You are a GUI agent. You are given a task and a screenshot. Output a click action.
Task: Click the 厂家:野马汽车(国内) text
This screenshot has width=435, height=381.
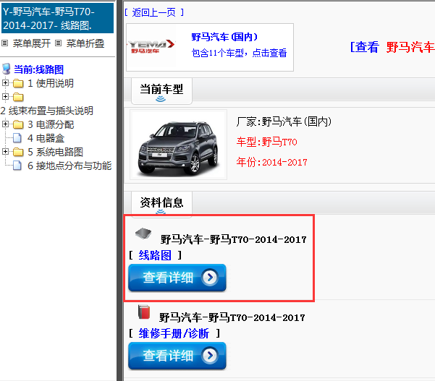coord(284,121)
